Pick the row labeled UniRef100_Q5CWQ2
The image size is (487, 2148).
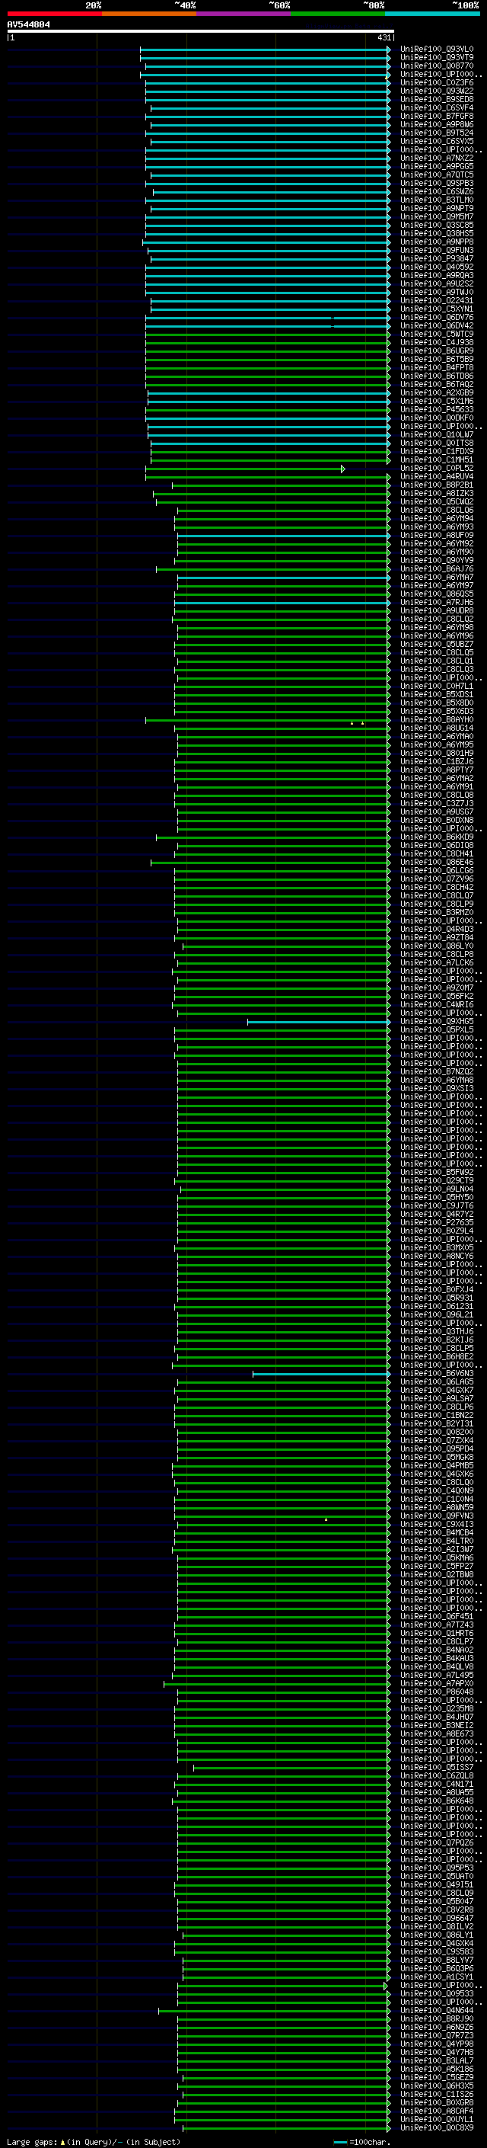tap(436, 502)
